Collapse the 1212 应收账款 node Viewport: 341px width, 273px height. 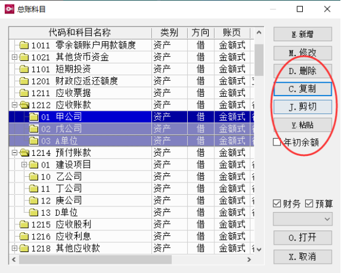coord(14,105)
